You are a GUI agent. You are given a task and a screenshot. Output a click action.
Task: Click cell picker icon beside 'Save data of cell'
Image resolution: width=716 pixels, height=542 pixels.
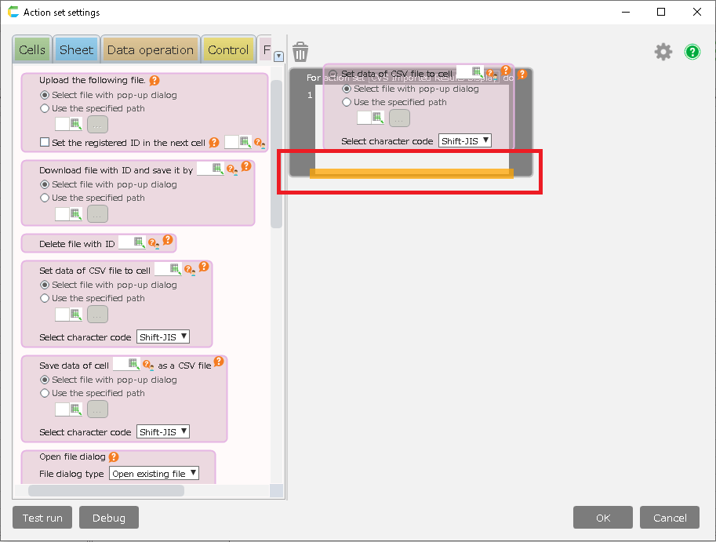[x=133, y=364]
